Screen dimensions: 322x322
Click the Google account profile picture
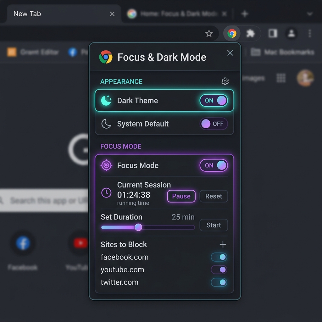(305, 78)
